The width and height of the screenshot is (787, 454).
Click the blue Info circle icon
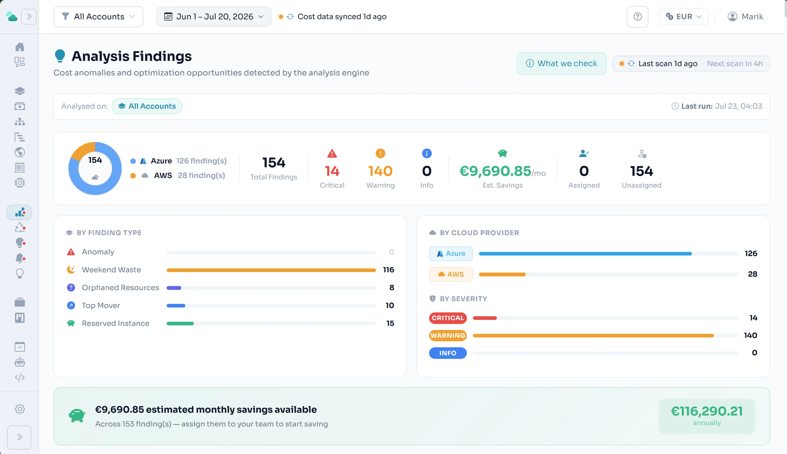pyautogui.click(x=427, y=154)
